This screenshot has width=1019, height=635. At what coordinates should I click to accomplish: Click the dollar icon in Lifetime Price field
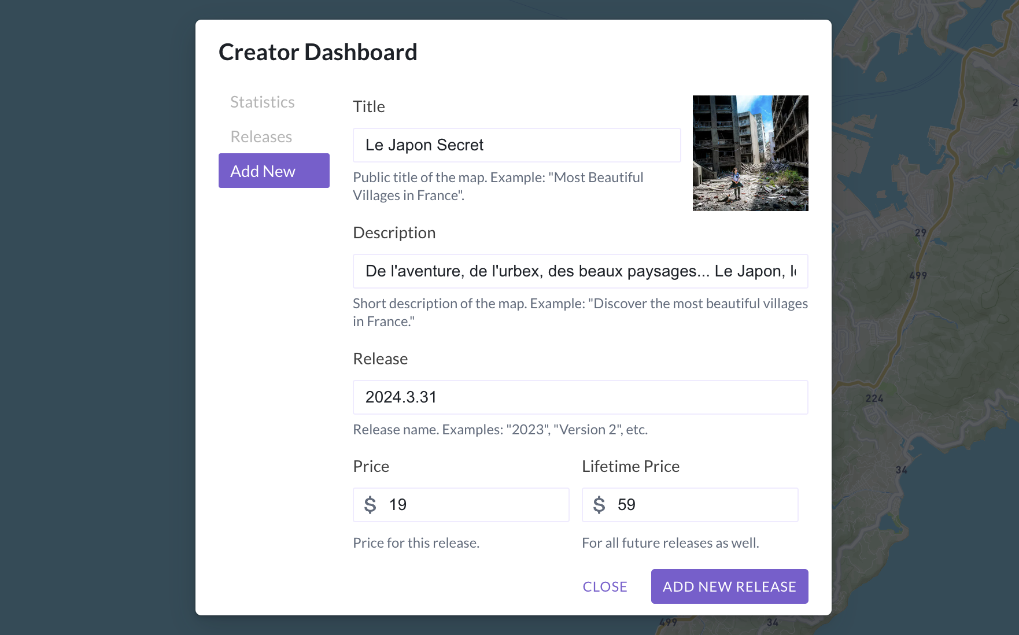(x=600, y=504)
